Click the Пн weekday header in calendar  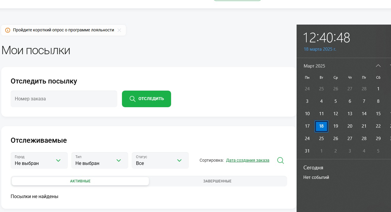(307, 78)
